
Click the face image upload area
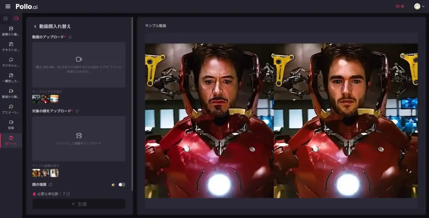[79, 139]
